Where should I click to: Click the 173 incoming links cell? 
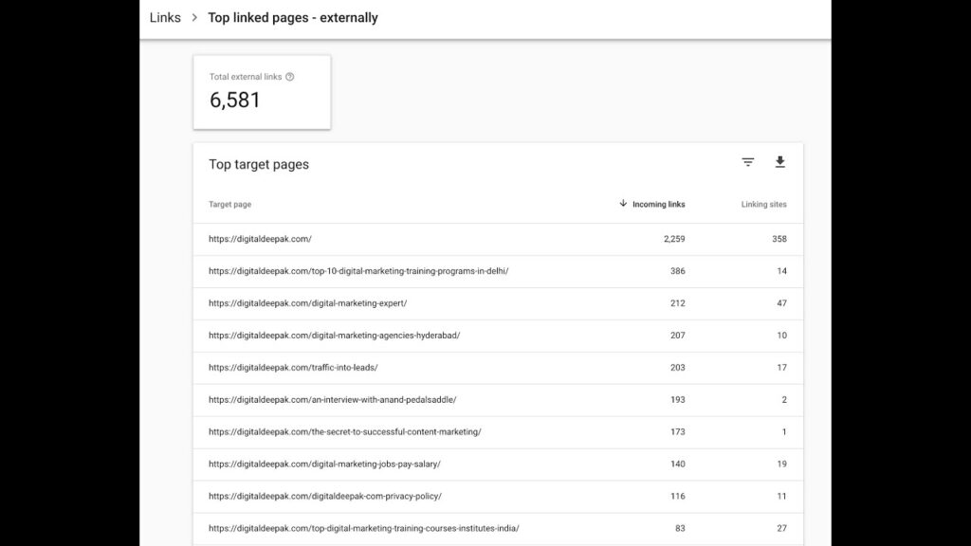pyautogui.click(x=677, y=432)
